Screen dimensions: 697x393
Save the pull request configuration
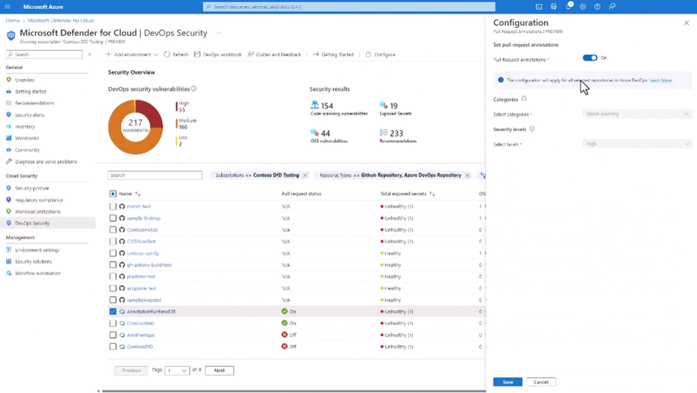coord(508,382)
